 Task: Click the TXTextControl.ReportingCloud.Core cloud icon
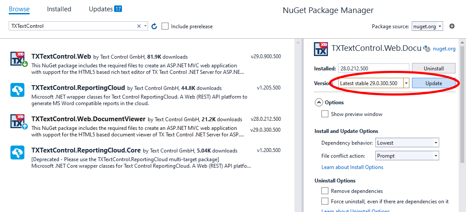pyautogui.click(x=17, y=152)
